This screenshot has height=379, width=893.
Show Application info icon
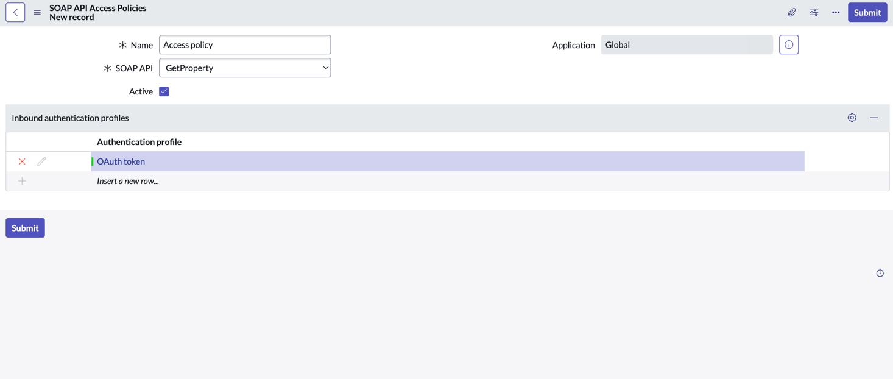pyautogui.click(x=789, y=44)
